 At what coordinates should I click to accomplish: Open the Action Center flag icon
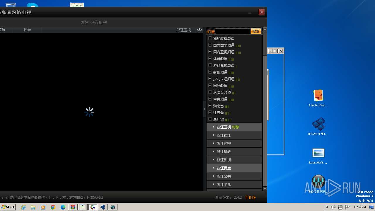click(347, 207)
